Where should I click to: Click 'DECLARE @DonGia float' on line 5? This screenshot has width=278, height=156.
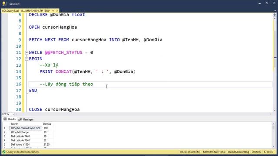click(57, 15)
